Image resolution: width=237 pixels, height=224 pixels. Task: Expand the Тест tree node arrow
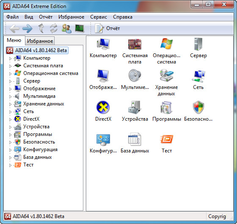tap(10, 165)
